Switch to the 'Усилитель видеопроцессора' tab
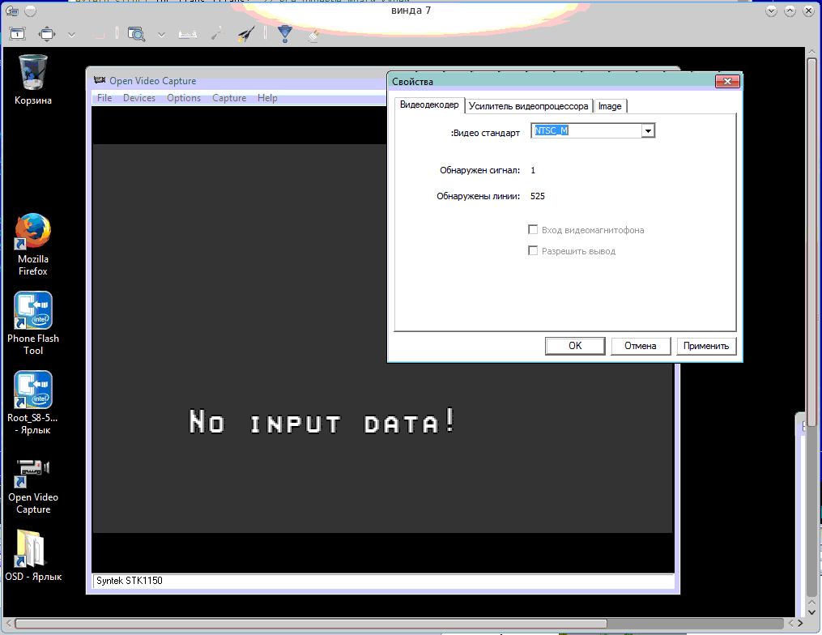 (x=527, y=106)
